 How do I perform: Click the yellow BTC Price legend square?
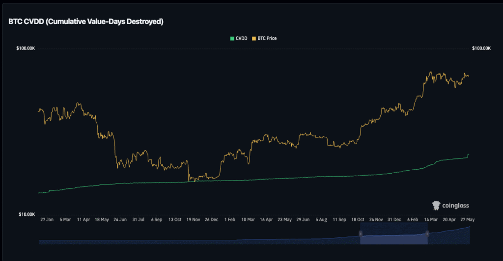pyautogui.click(x=253, y=38)
